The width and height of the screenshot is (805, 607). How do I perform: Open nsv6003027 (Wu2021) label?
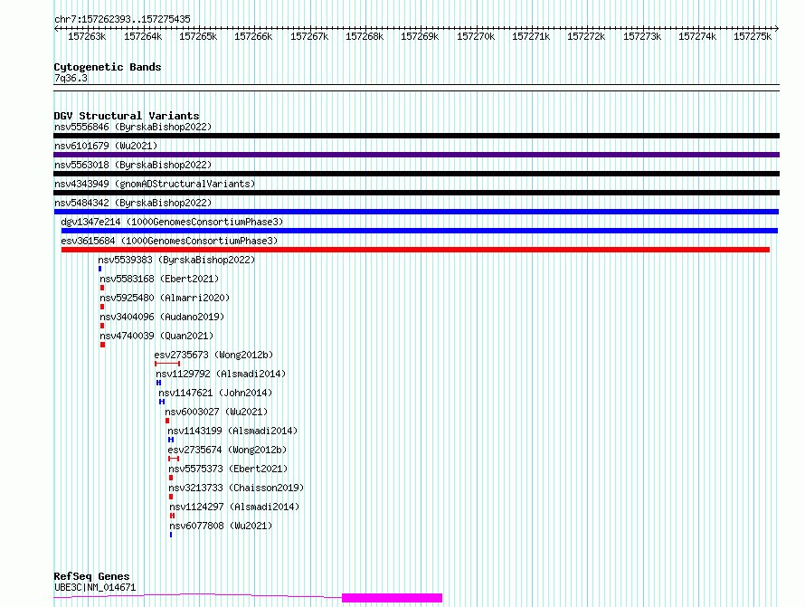216,412
